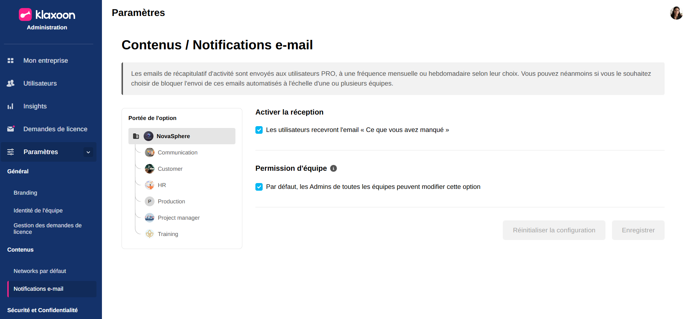Click the Permission d'équipe info icon
686x319 pixels.
(334, 168)
